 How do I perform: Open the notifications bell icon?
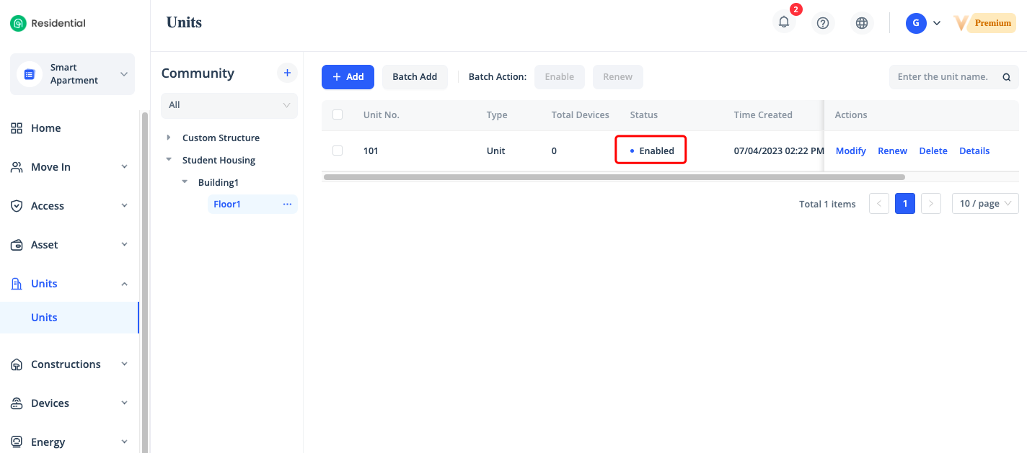tap(784, 22)
